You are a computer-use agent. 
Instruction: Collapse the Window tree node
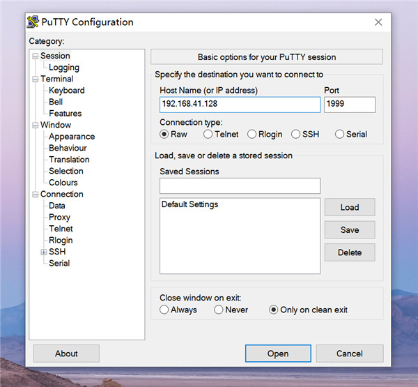coord(36,126)
